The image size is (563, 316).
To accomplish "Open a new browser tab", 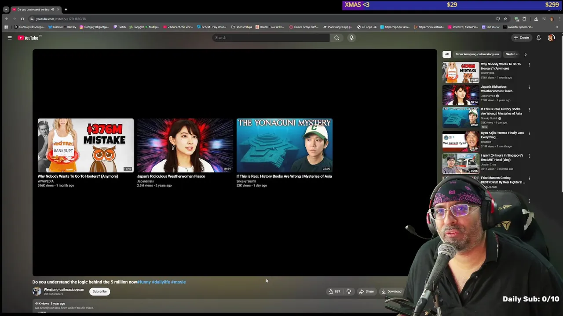I will pos(66,9).
